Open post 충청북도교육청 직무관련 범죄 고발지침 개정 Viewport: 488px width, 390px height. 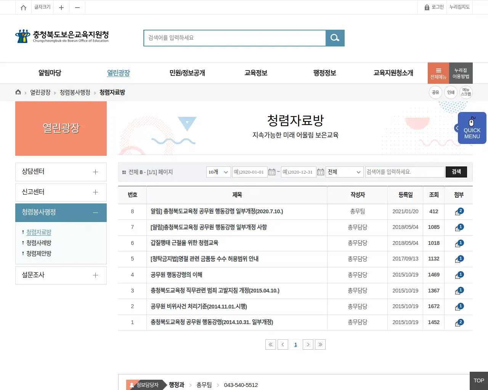215,291
